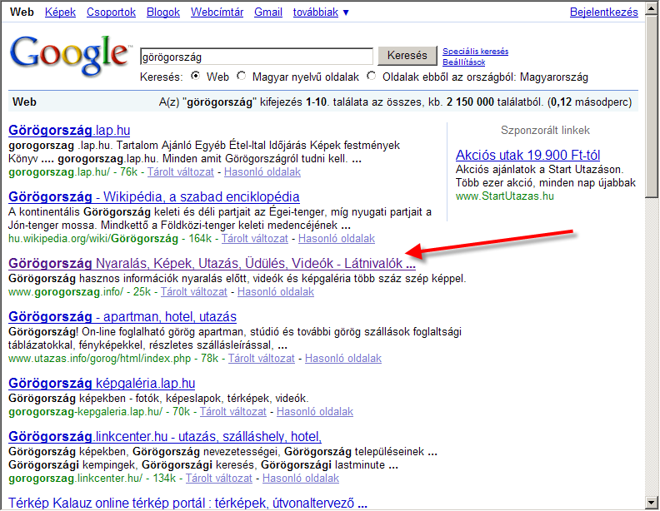Open Hasonló oldalak for gorogorszag-kepgaleria.lap.hu
This screenshot has width=660, height=511.
(315, 412)
